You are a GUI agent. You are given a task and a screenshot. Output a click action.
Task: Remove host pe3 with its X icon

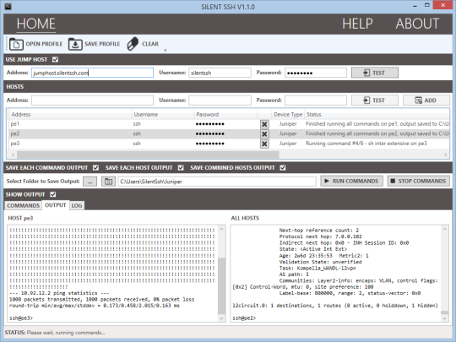tap(264, 144)
